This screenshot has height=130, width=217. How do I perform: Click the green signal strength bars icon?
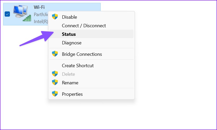point(27,18)
